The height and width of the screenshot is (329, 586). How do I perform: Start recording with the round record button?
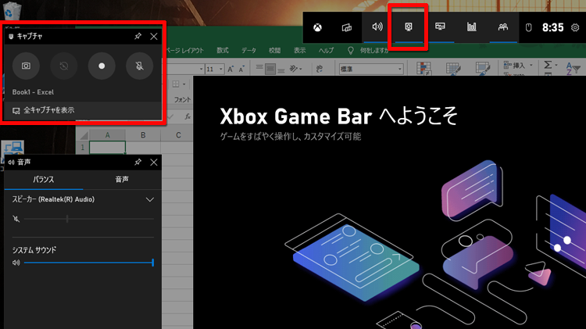pyautogui.click(x=102, y=66)
